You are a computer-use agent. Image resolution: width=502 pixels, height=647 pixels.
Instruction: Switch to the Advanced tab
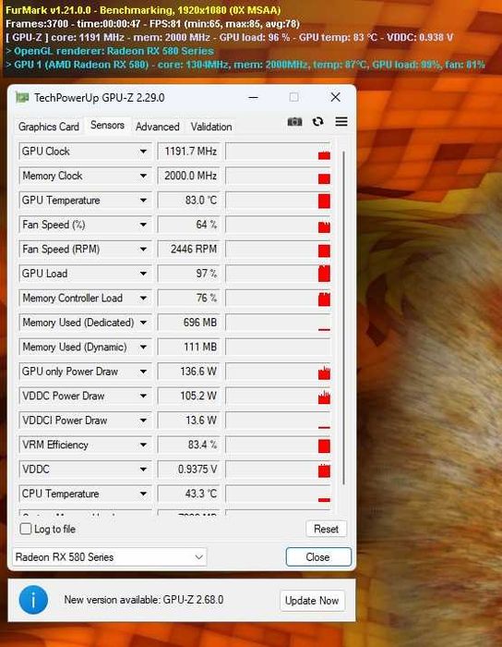157,127
